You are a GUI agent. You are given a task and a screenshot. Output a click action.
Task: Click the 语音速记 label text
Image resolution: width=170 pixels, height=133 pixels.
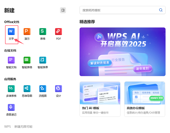pyautogui.click(x=11, y=115)
